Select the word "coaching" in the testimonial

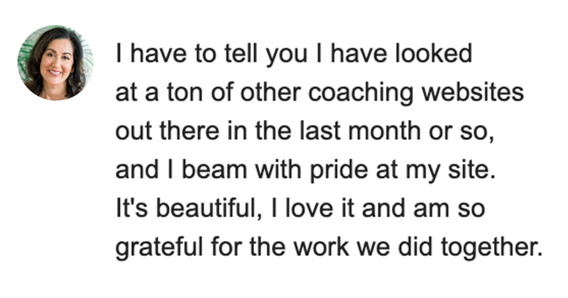(361, 93)
